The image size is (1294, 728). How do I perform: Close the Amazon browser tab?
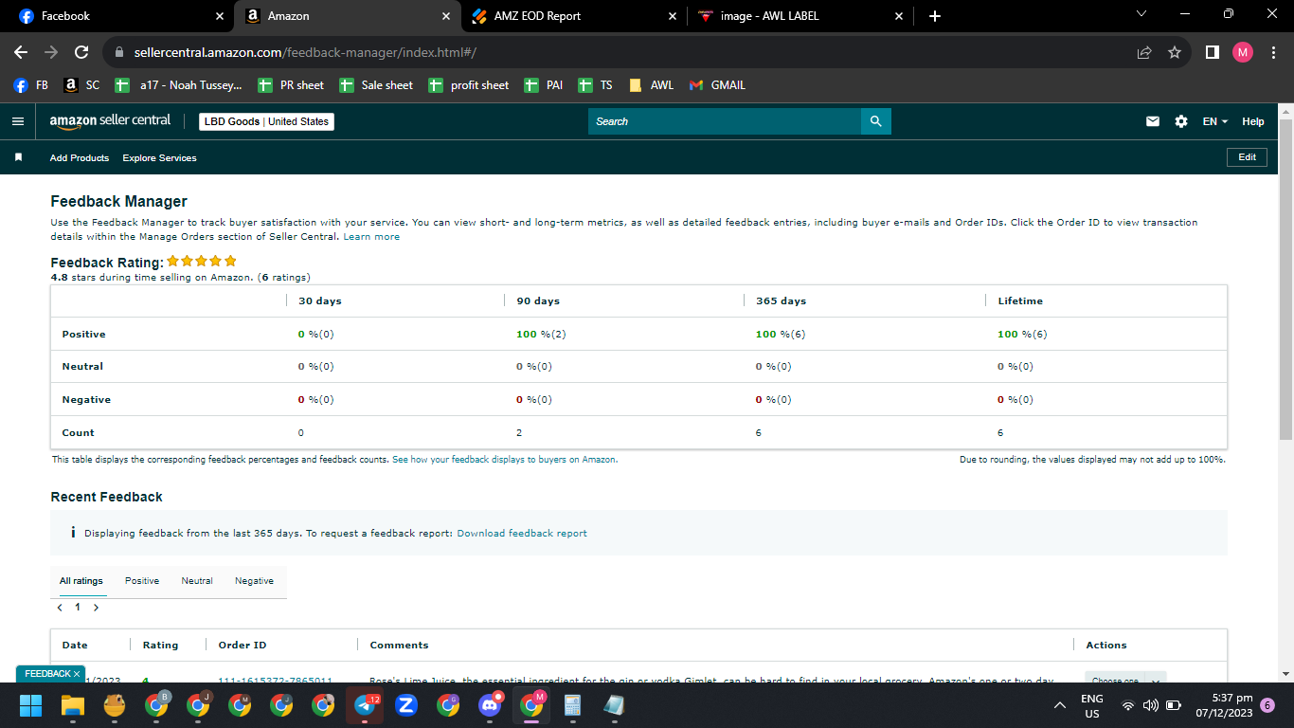pos(446,16)
